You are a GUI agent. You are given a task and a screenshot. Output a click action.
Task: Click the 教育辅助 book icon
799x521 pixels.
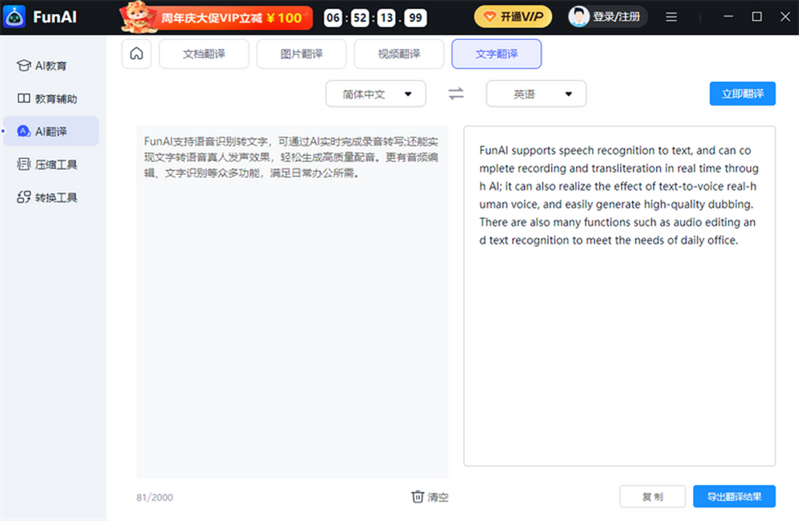click(24, 98)
